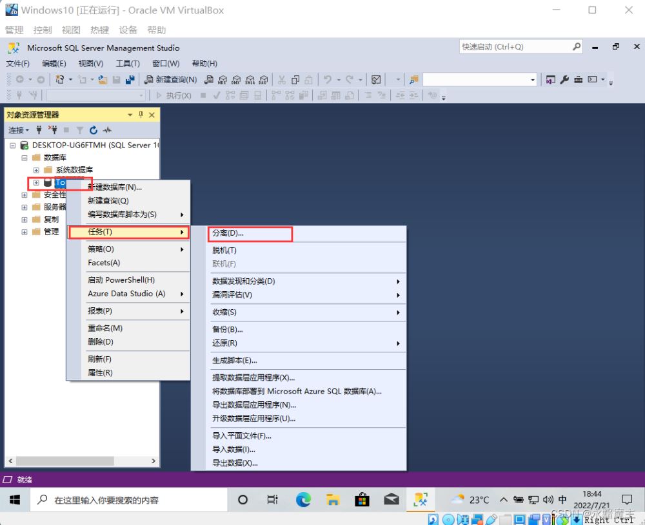645x525 pixels.
Task: Open VirtualBox 设备 menu
Action: coord(128,30)
